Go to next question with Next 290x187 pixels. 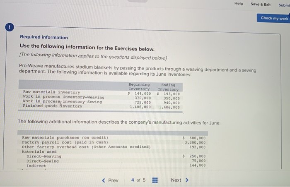tap(179, 180)
